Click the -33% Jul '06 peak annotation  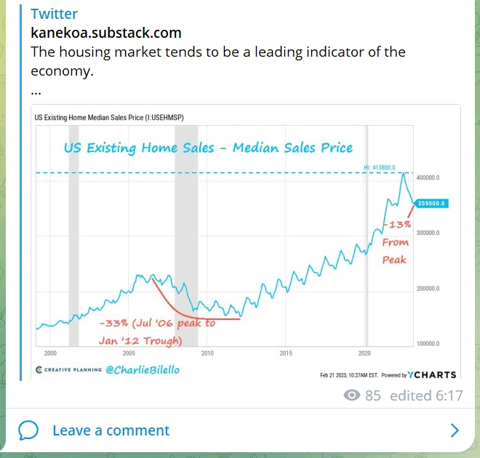point(157,332)
